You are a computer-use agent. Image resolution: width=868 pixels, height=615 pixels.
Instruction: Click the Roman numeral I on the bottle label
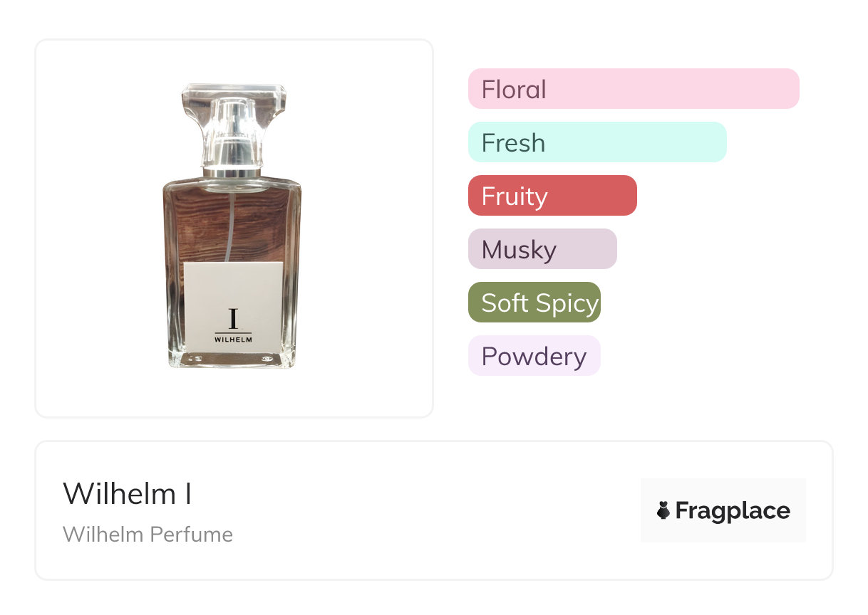233,318
